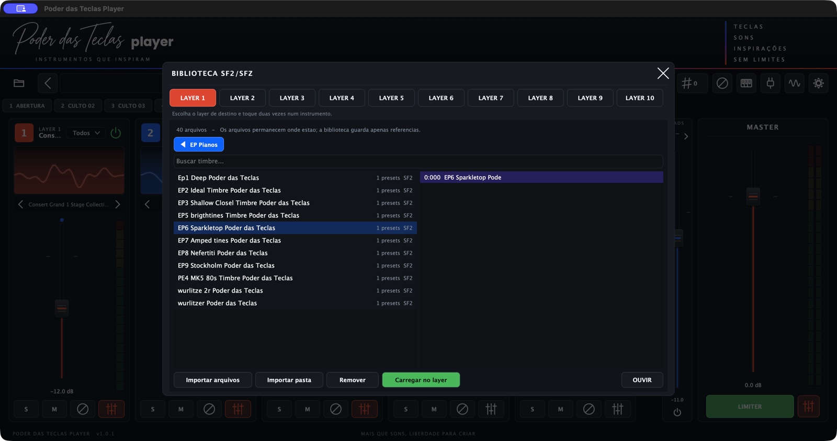Open the folder icon in the toolbar
837x441 pixels.
tap(19, 83)
